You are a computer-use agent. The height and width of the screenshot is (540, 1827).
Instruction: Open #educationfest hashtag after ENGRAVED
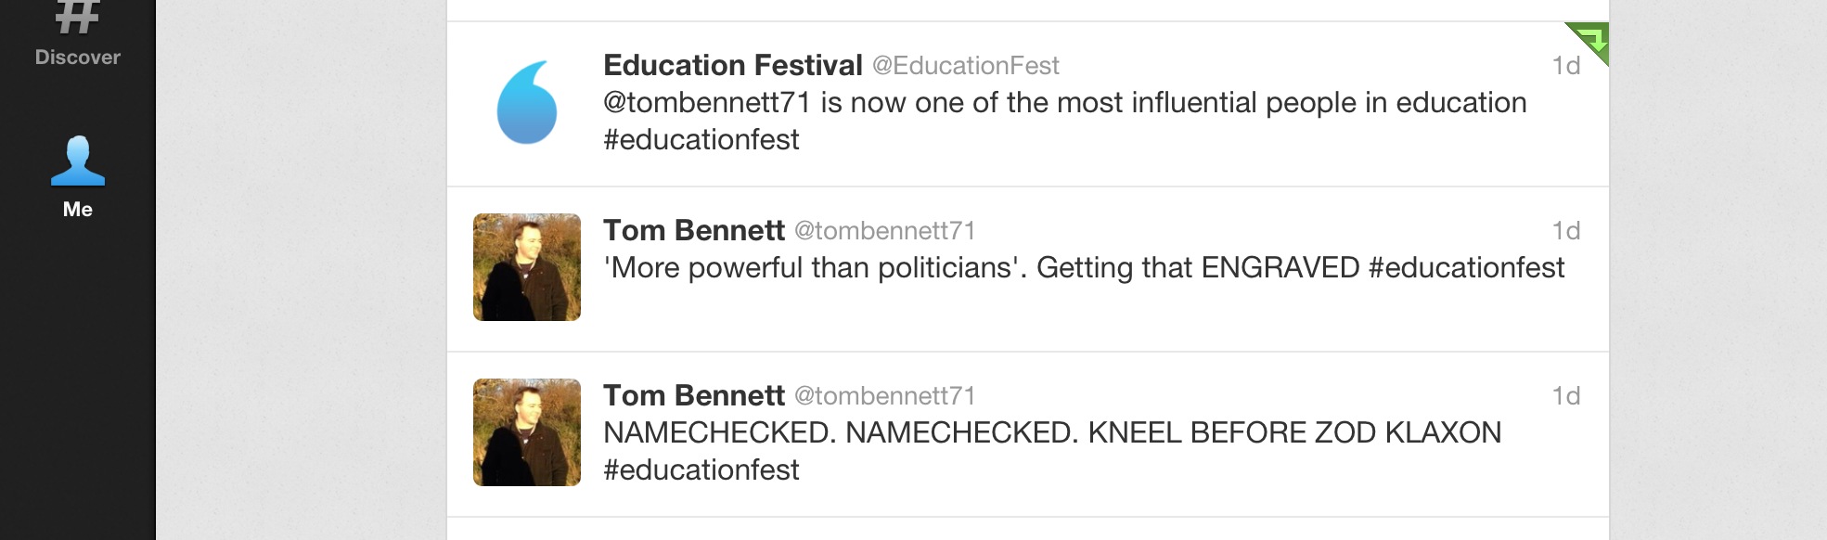coord(1466,267)
